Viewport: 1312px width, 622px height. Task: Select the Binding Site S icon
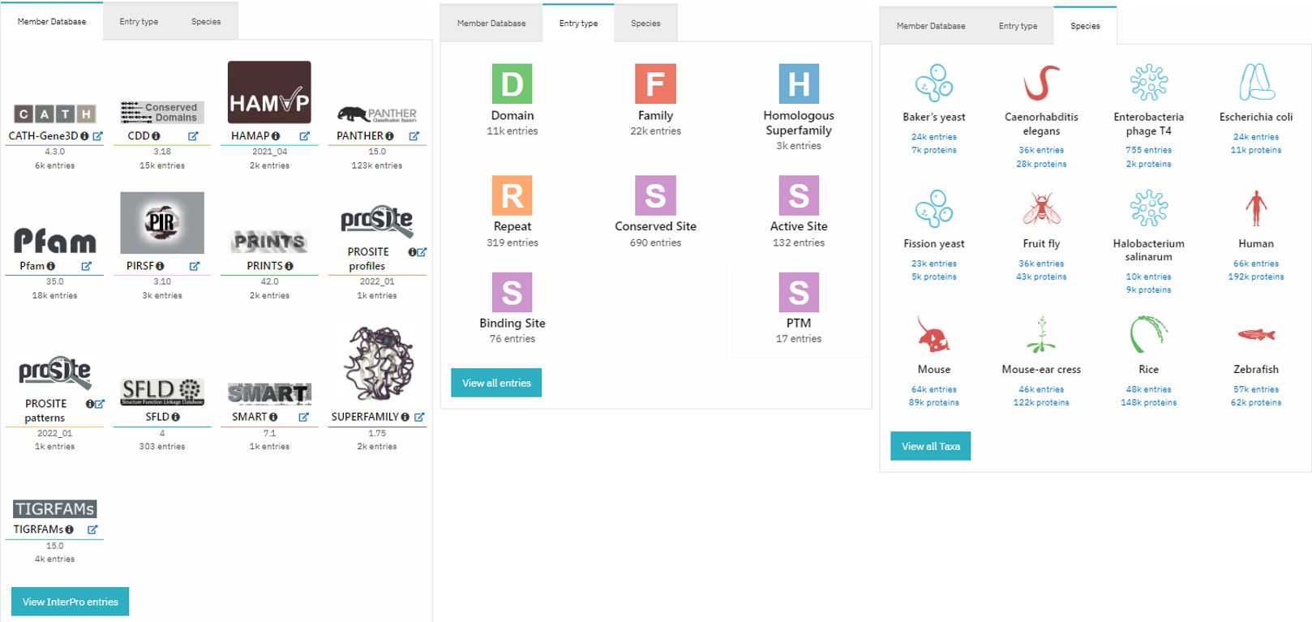pos(512,292)
